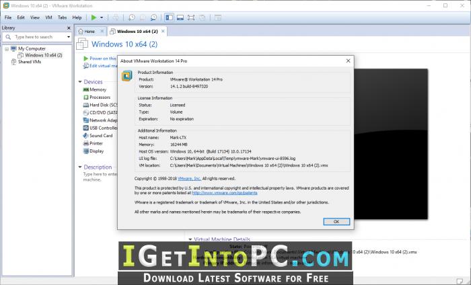Click the Display device icon
Viewport: 471px width, 285px height.
coord(86,151)
